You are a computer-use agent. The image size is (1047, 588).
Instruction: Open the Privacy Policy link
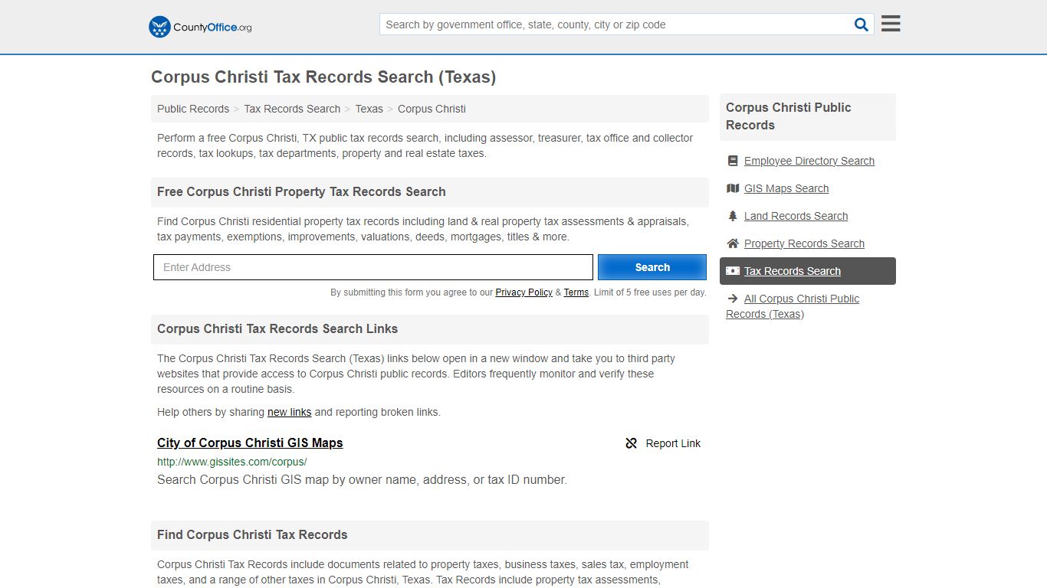click(523, 292)
